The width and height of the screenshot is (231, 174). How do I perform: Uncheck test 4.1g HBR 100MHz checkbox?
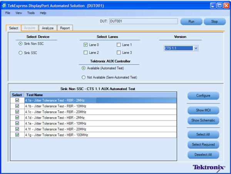coord(17,135)
